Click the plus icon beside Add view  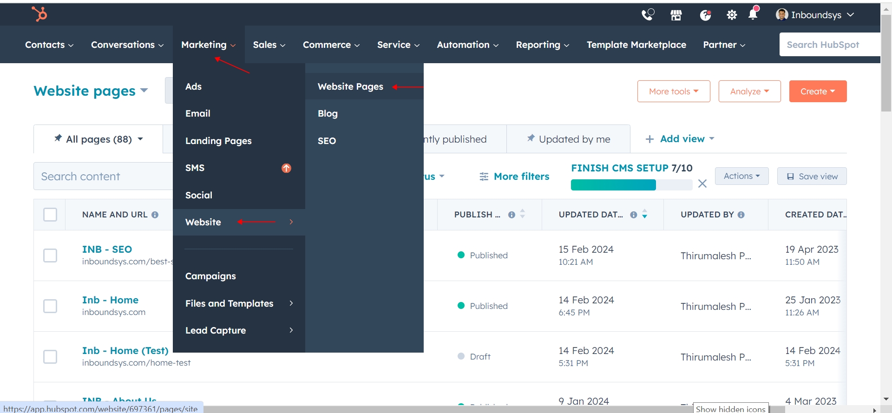649,139
